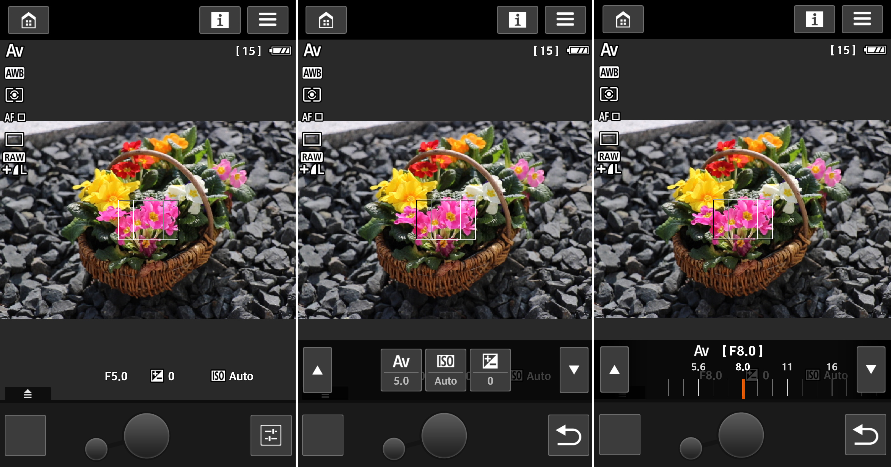Set aperture to 16 on the scale
Viewport: 891px width, 467px height.
pyautogui.click(x=832, y=367)
